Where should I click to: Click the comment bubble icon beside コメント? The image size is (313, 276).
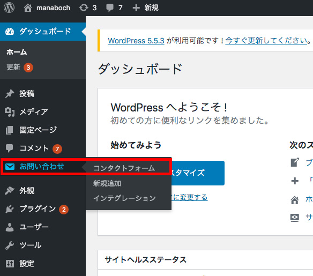pyautogui.click(x=9, y=148)
